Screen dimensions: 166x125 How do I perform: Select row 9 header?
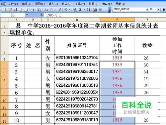click(x=4, y=92)
